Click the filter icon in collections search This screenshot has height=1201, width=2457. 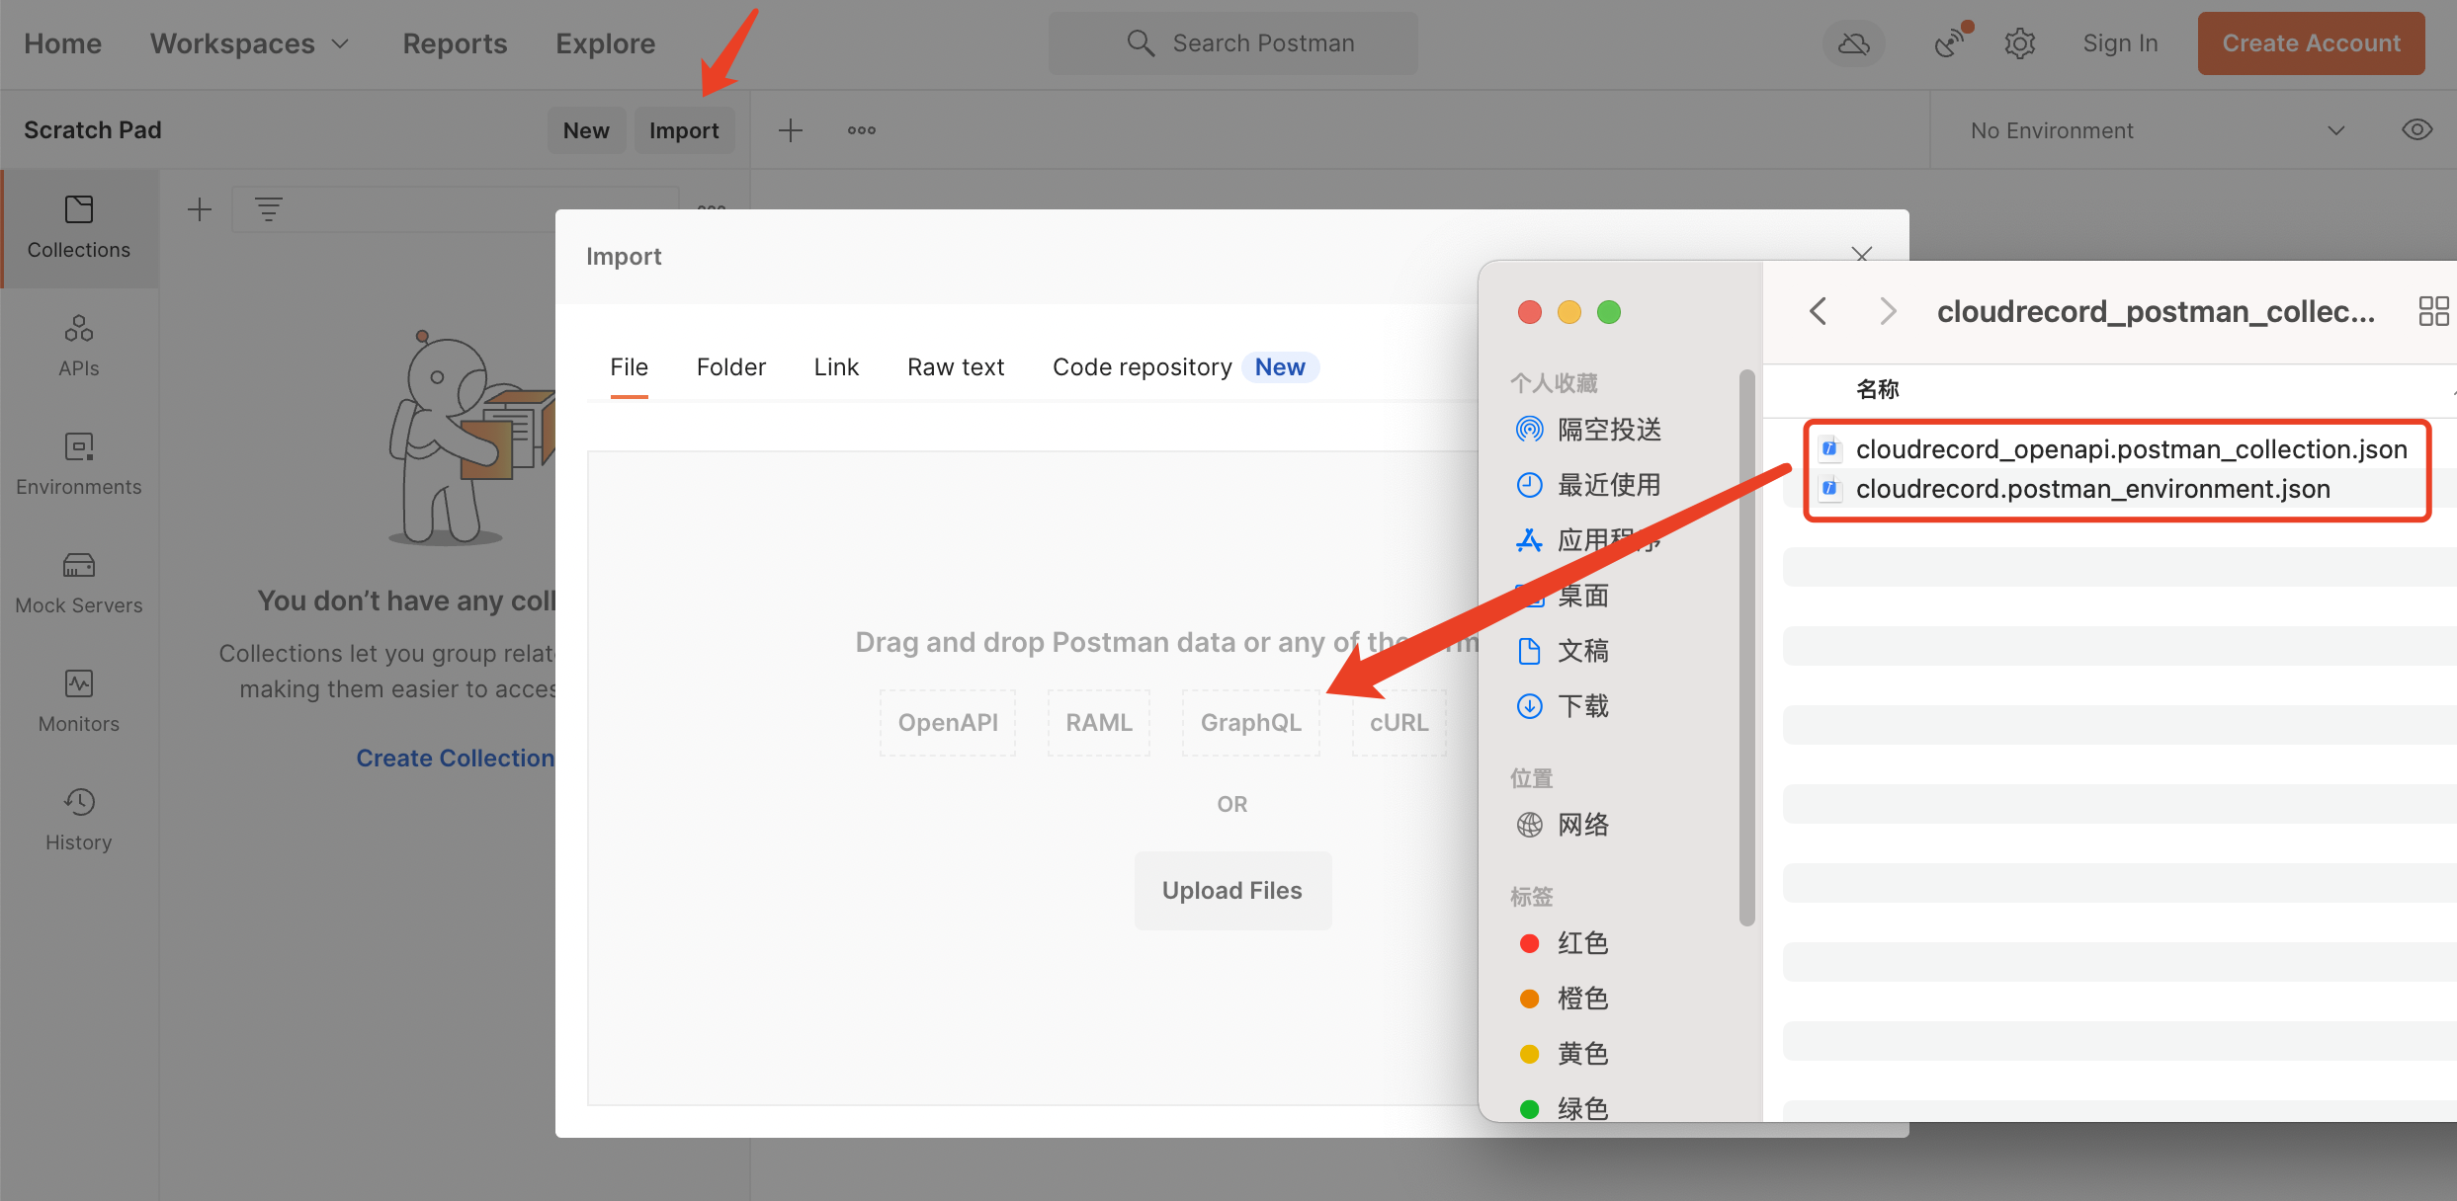coord(268,209)
